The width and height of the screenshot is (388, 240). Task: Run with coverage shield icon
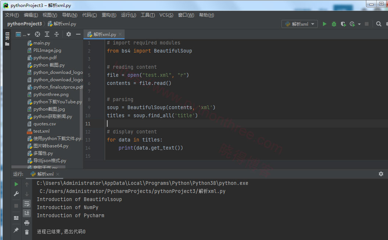coord(343,24)
